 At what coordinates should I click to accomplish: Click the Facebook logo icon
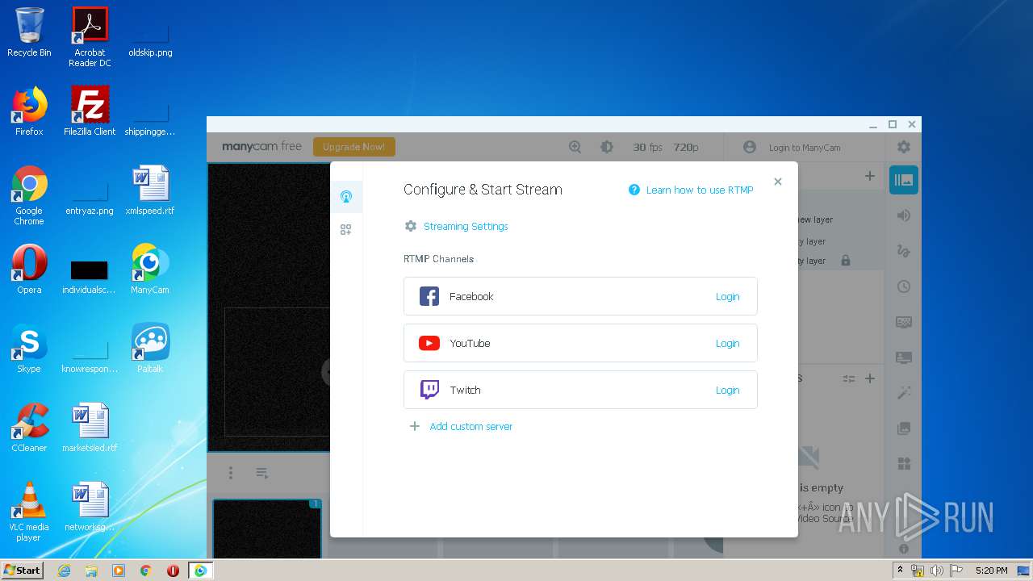tap(429, 296)
